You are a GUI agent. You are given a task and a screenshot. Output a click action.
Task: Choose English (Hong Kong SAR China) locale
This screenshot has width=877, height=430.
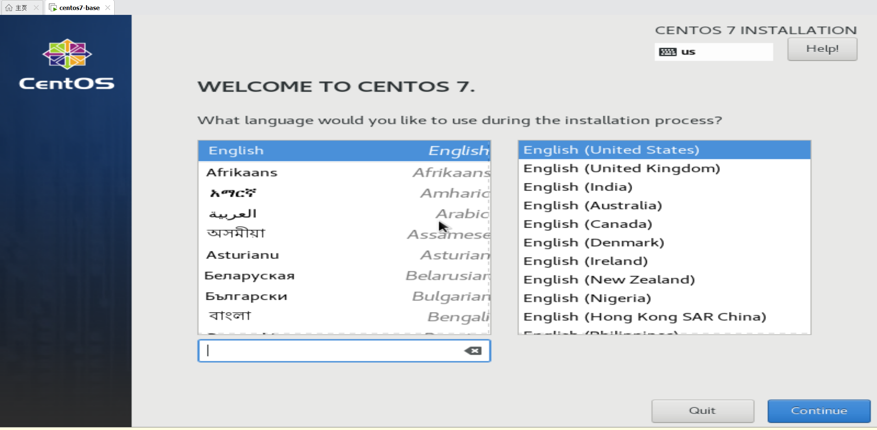664,317
